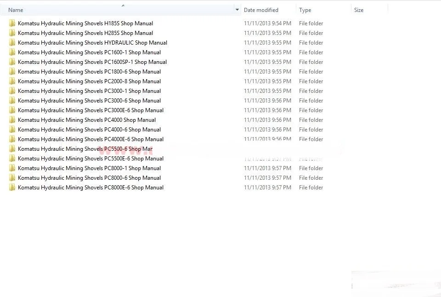The height and width of the screenshot is (297, 441).
Task: Select the PC3000-1 Shop Manual folder name
Action: pos(90,91)
